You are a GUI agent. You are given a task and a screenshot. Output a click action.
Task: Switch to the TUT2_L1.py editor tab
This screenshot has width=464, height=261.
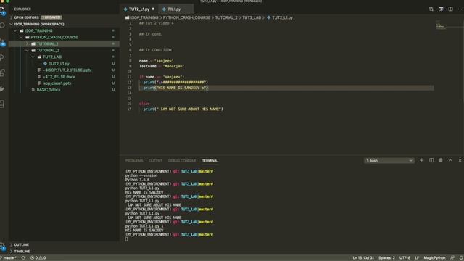point(139,9)
